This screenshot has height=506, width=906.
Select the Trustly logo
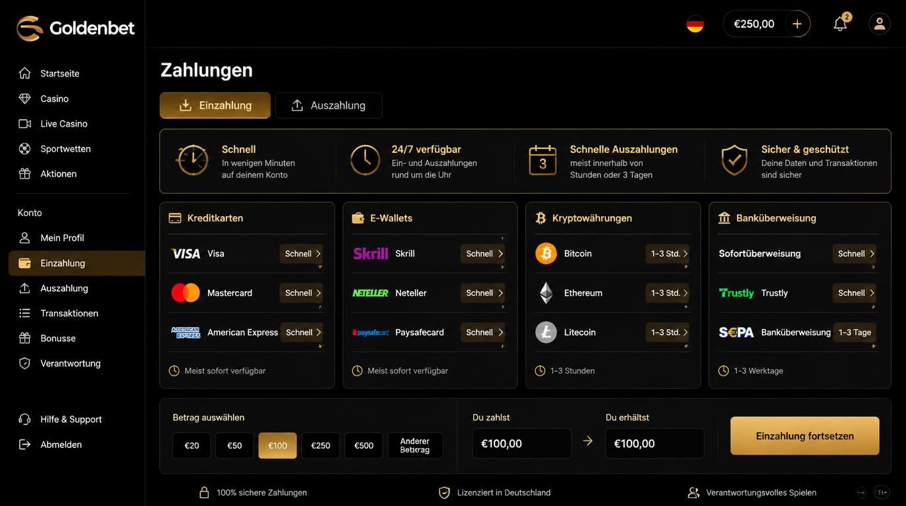tap(736, 293)
